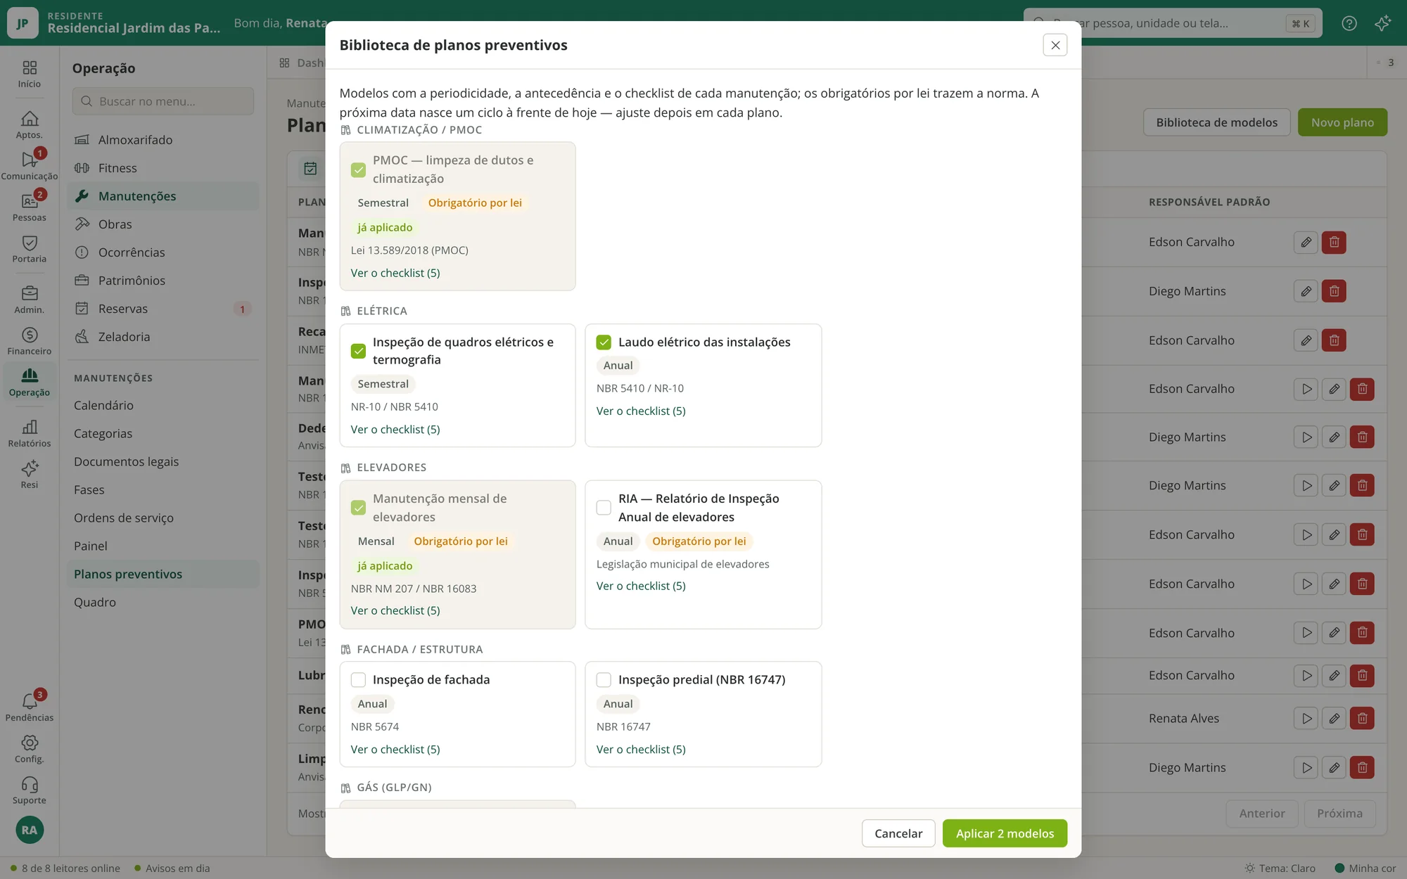Click Novo plano button

pyautogui.click(x=1342, y=122)
